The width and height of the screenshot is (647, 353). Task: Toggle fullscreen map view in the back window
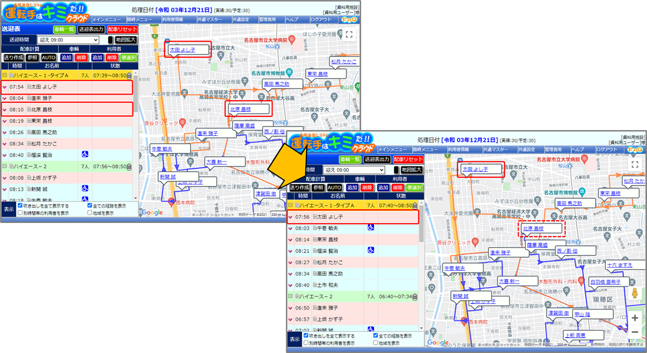click(349, 35)
